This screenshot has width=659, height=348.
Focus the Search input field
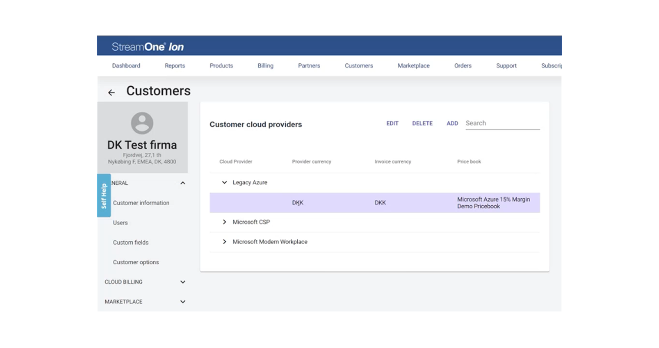[x=502, y=123]
